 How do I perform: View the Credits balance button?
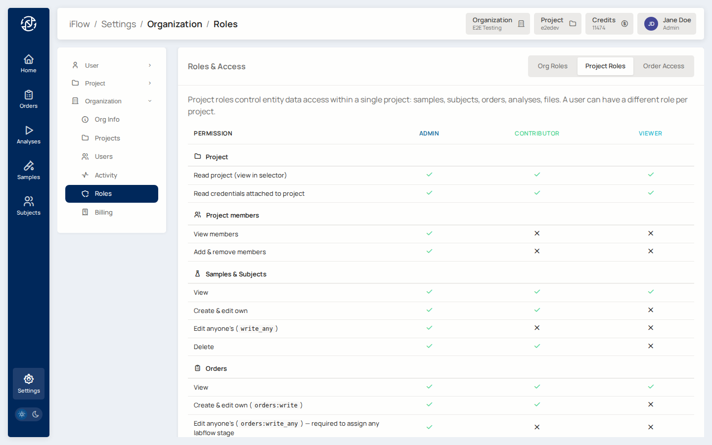(609, 24)
